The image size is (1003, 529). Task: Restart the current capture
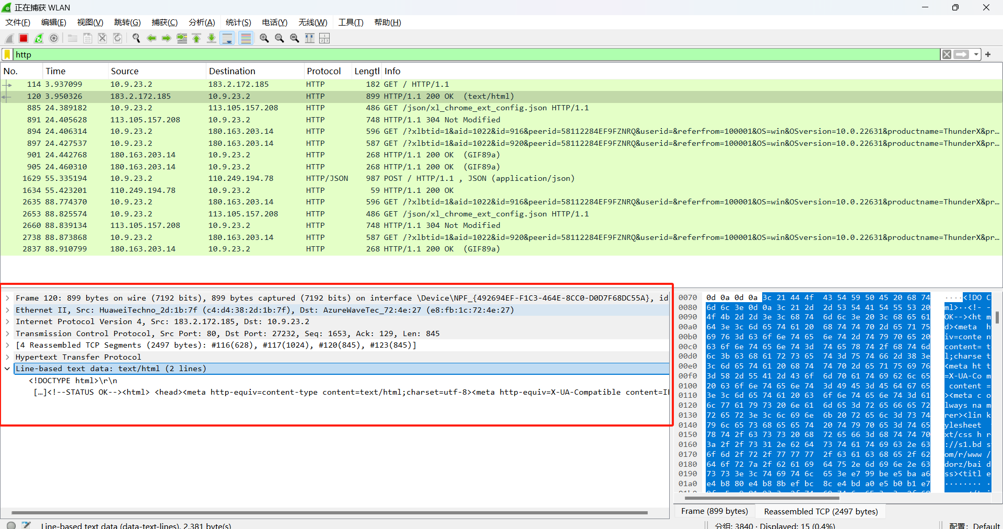point(39,38)
